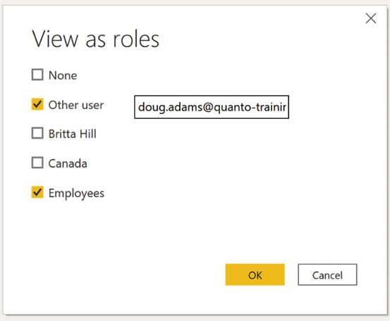Click the Cancel button
390x321 pixels.
[327, 275]
